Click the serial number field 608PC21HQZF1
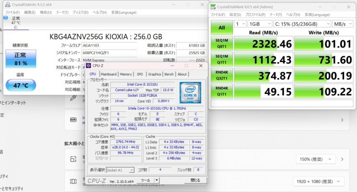Image resolution: width=357 pixels, height=192 pixels. pos(109,53)
